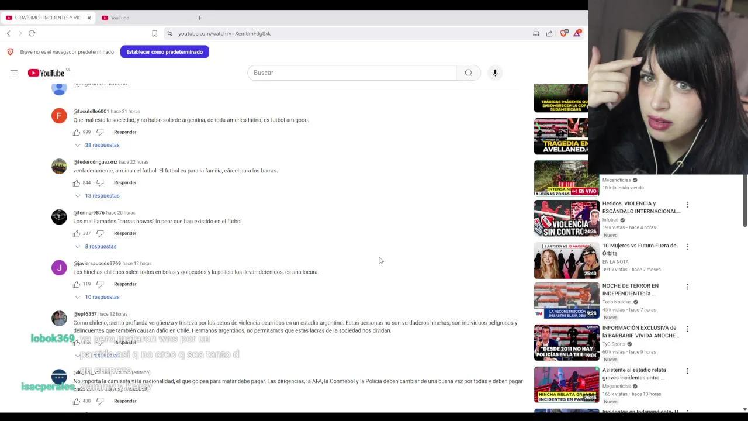Like the comment by @fermar9876
Viewport: 748px width, 421px height.
pyautogui.click(x=77, y=233)
